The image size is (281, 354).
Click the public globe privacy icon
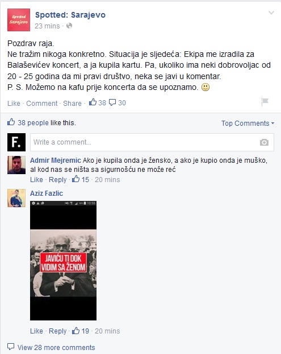[x=69, y=26]
